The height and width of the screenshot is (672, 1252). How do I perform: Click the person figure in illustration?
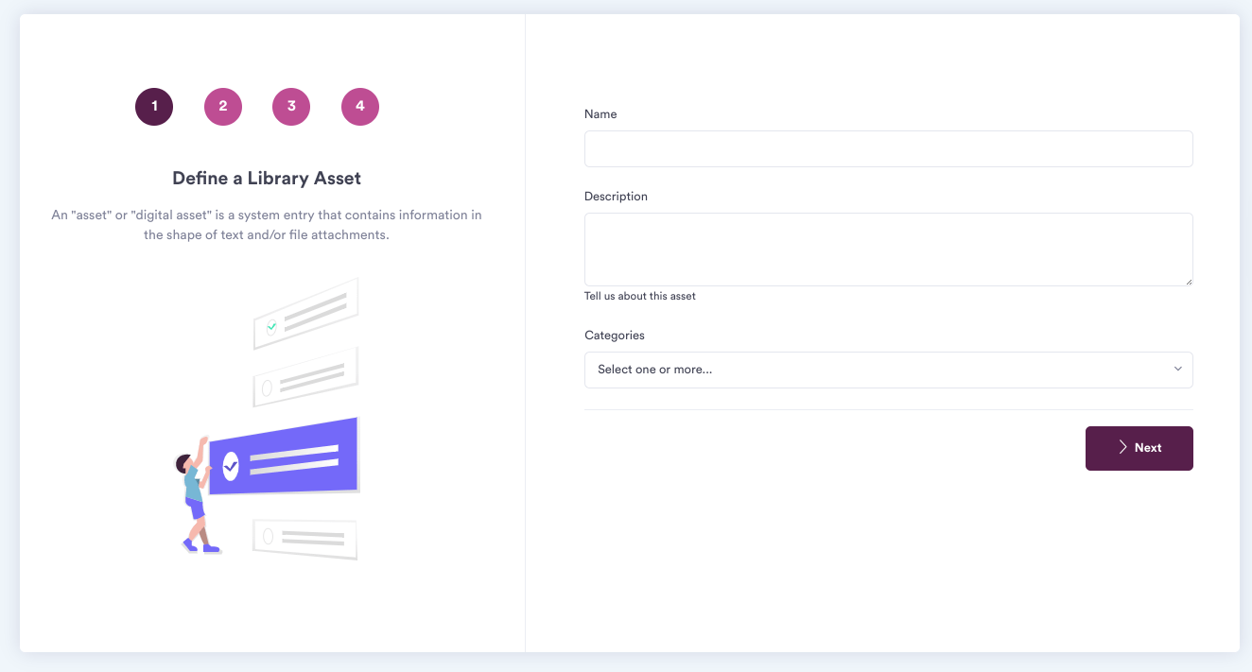pyautogui.click(x=196, y=495)
